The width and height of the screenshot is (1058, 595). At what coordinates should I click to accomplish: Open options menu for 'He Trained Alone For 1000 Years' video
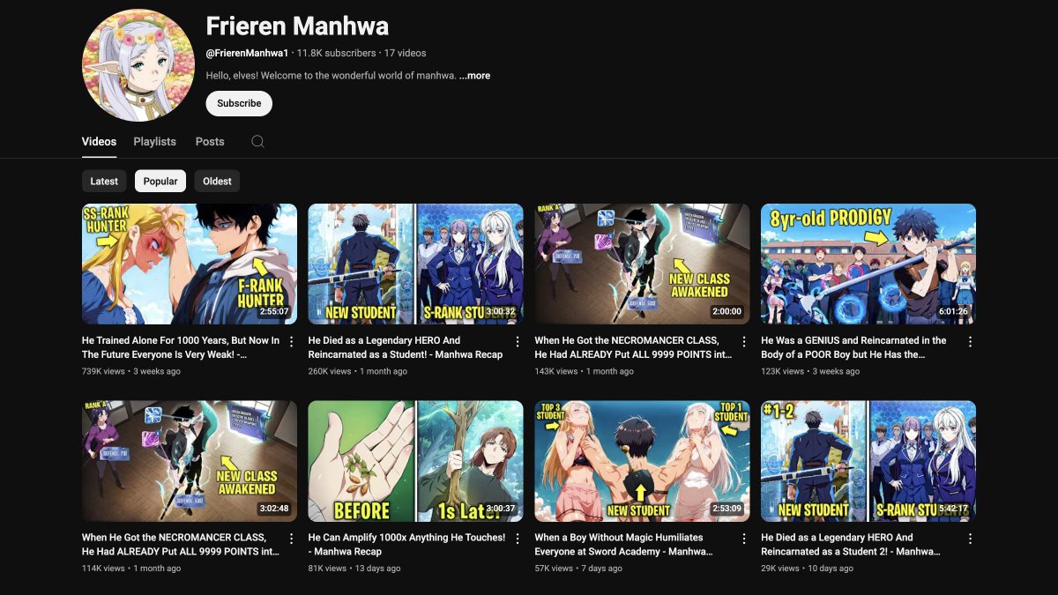[x=292, y=341]
